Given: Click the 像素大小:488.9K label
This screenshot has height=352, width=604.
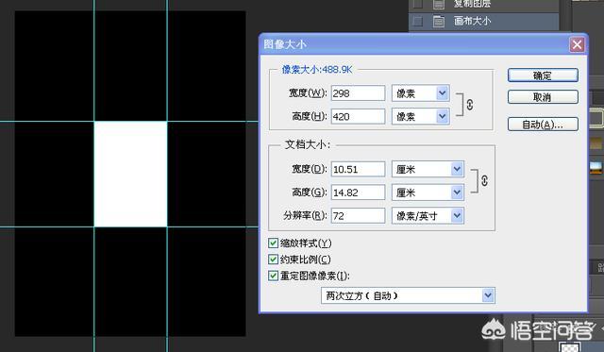Looking at the screenshot, I should coord(317,70).
